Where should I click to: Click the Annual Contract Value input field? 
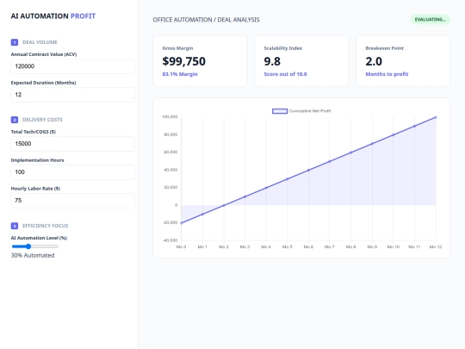click(72, 66)
